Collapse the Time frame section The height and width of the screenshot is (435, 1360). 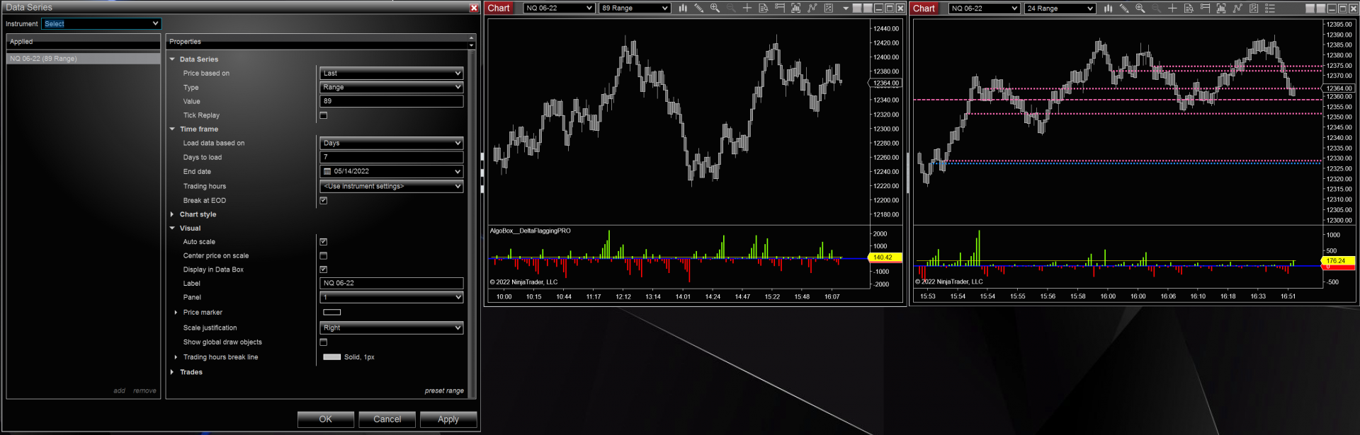pos(172,129)
